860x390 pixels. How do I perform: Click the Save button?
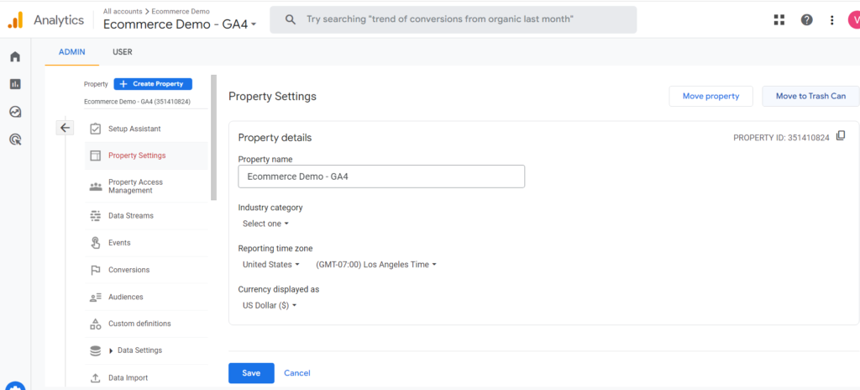pyautogui.click(x=251, y=373)
